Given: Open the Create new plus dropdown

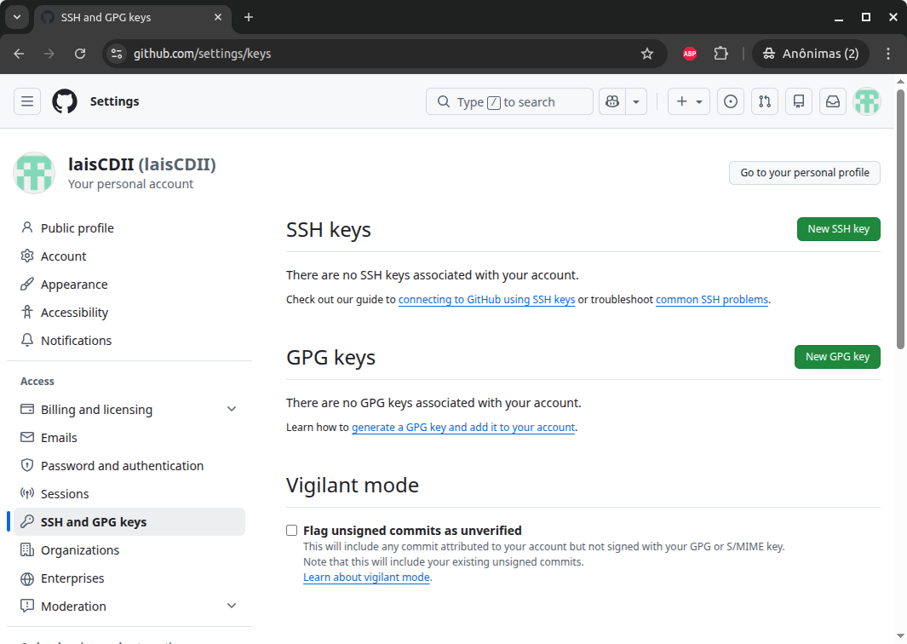Looking at the screenshot, I should coord(688,101).
